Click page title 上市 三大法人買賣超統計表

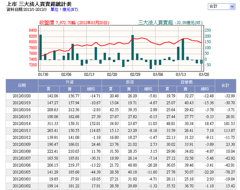pos(39,4)
